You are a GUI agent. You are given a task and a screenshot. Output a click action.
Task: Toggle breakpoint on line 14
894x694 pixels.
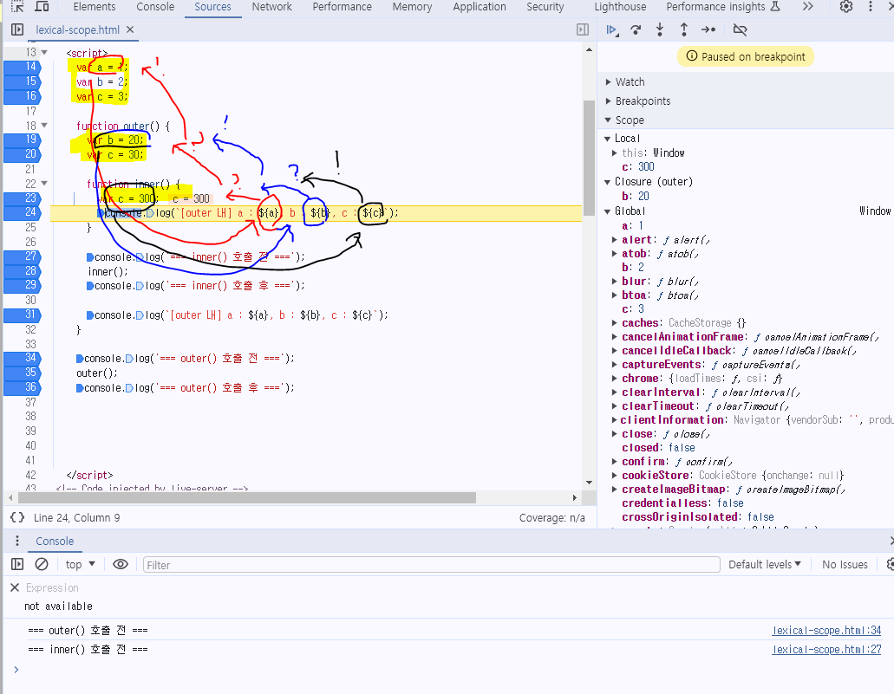click(x=23, y=67)
